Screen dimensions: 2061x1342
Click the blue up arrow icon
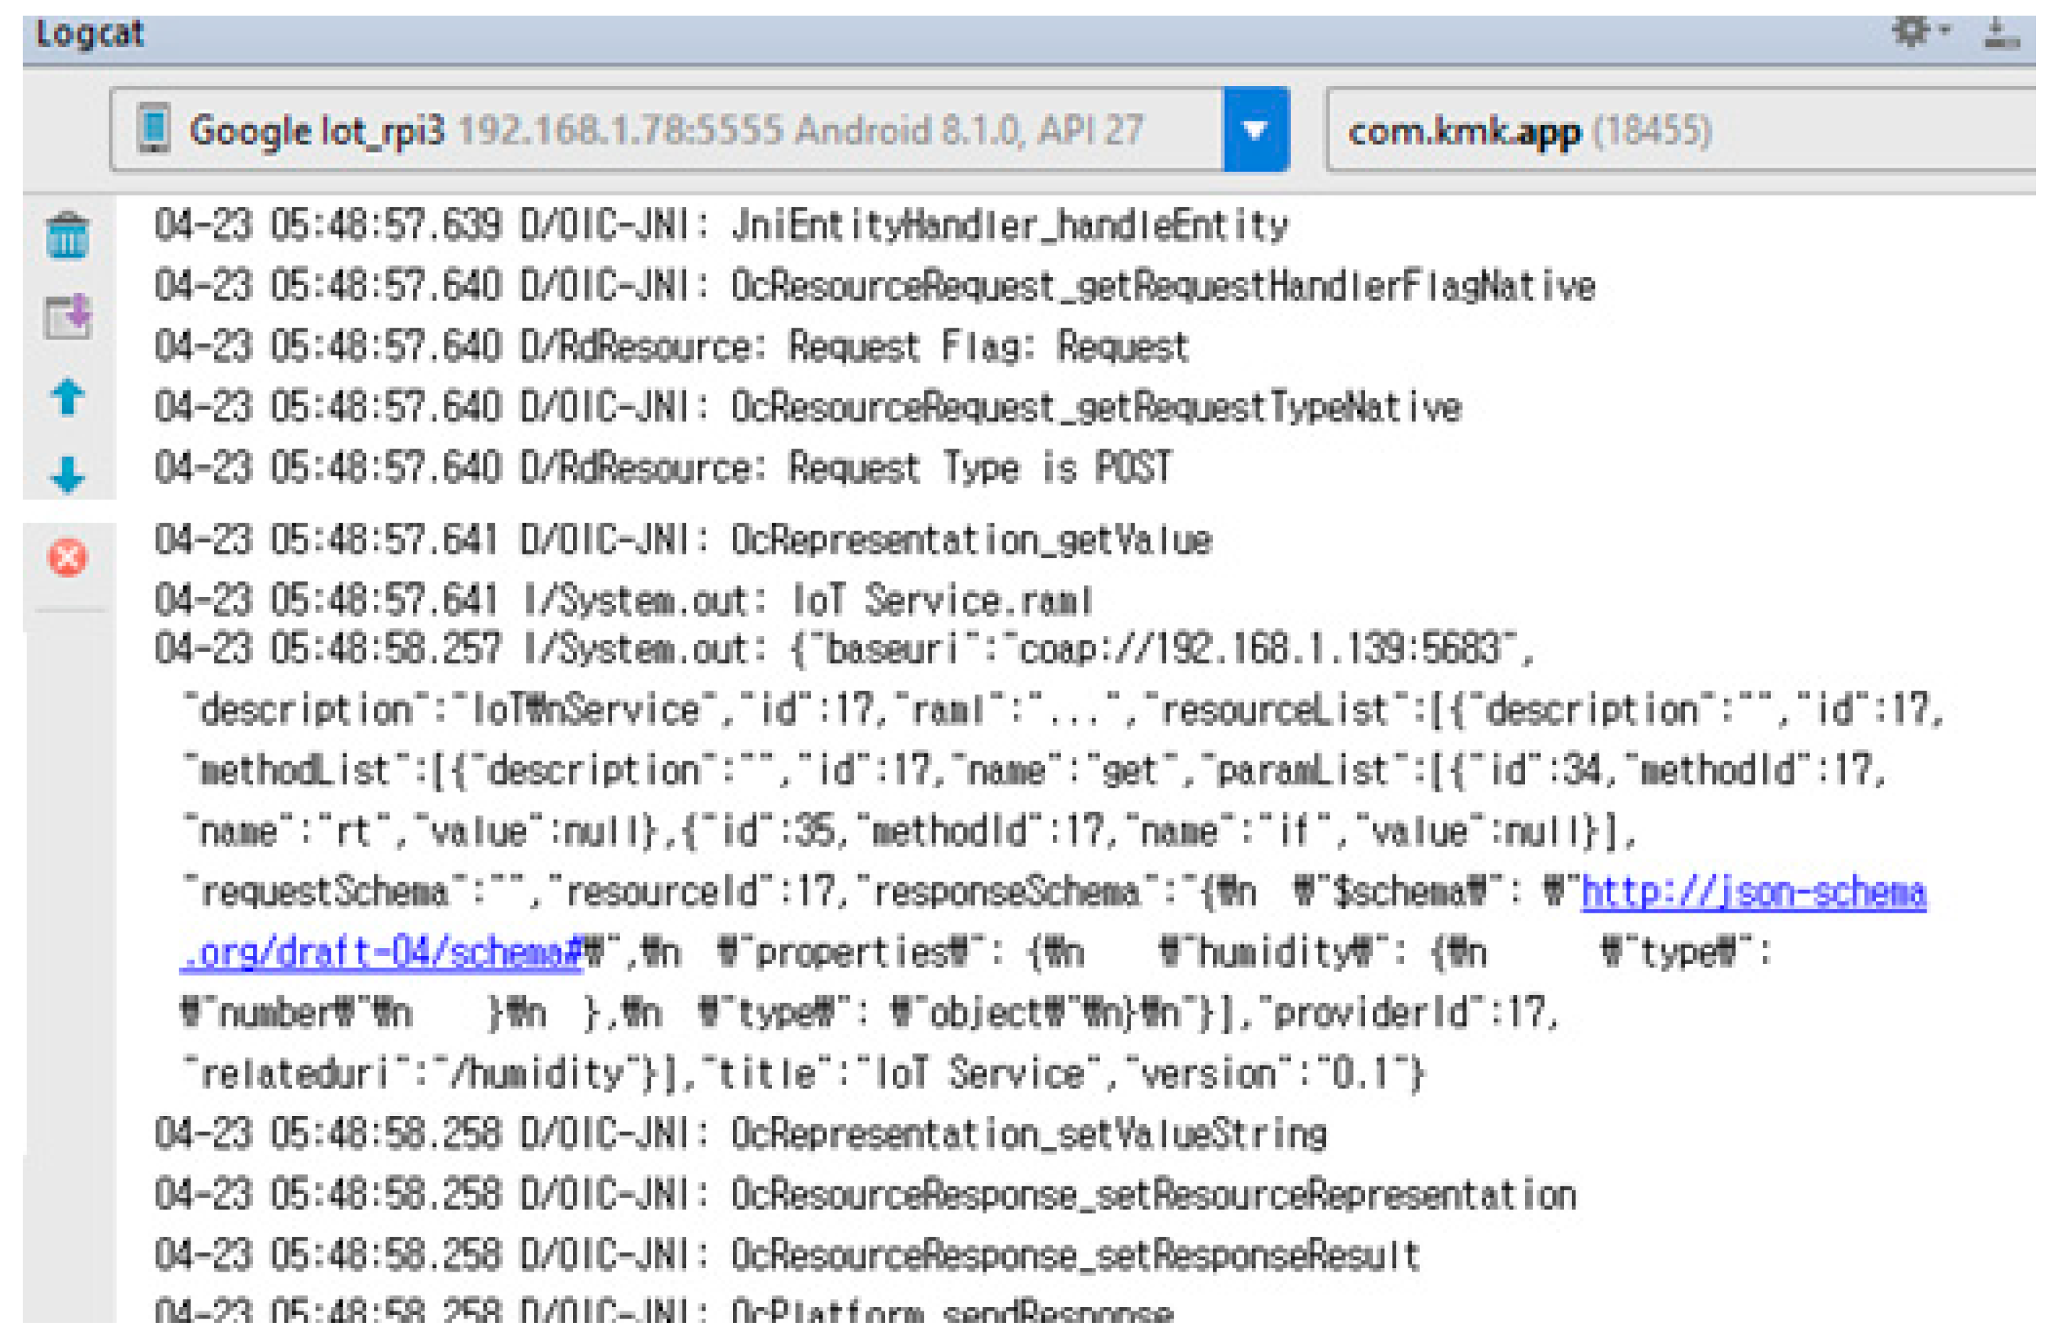[x=67, y=397]
